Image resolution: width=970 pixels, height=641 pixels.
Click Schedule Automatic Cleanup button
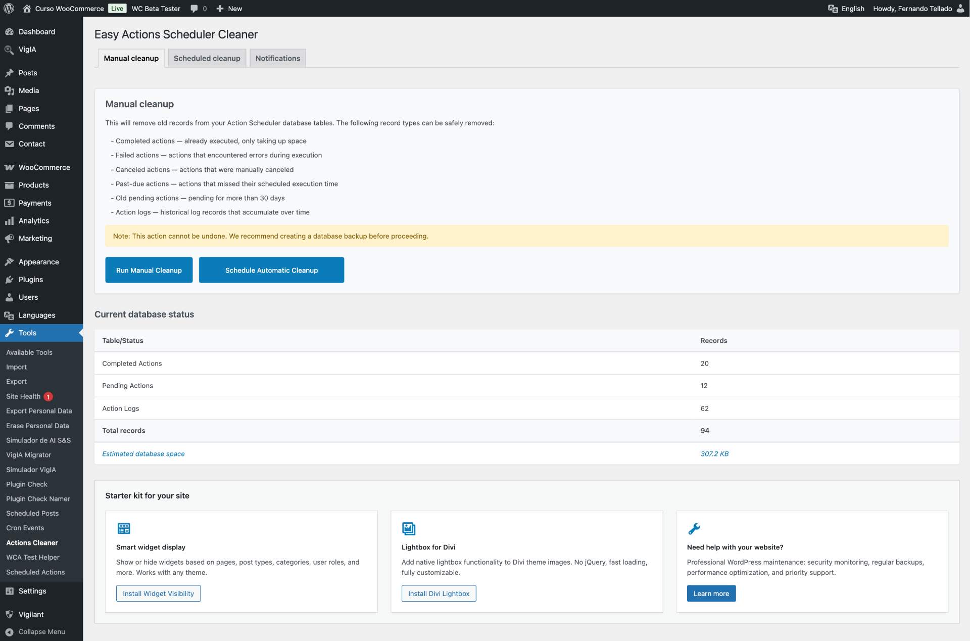tap(271, 270)
